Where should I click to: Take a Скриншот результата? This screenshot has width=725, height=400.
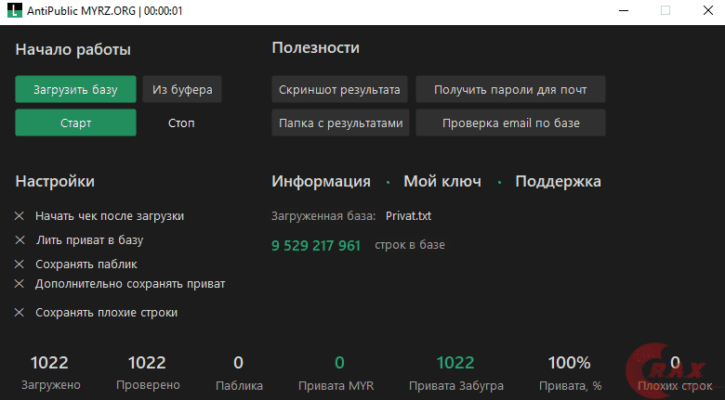(339, 89)
